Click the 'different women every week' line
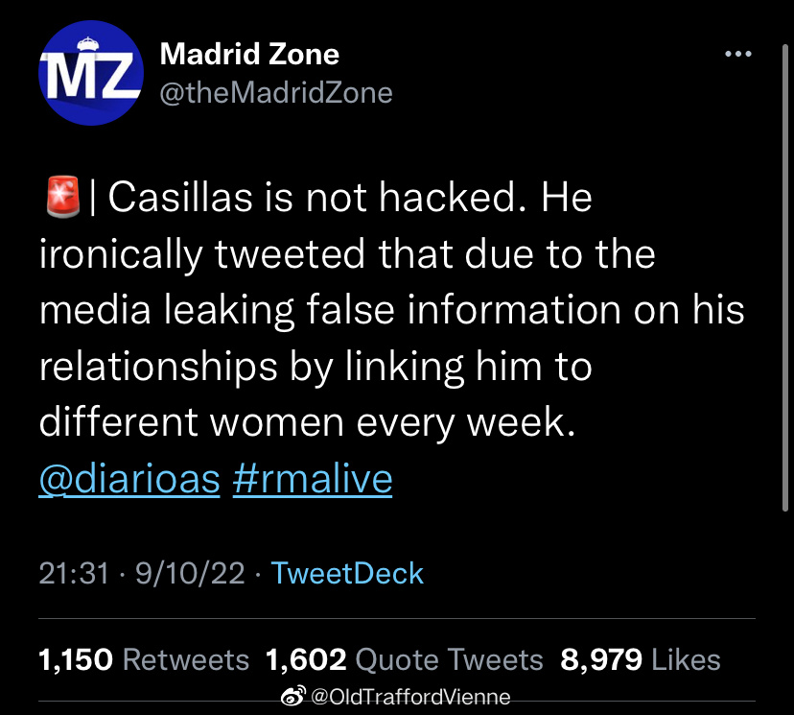The width and height of the screenshot is (794, 715). pos(307,424)
